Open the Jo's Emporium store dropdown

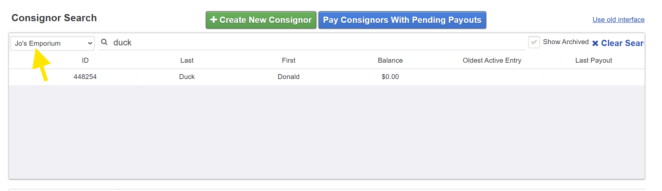52,43
